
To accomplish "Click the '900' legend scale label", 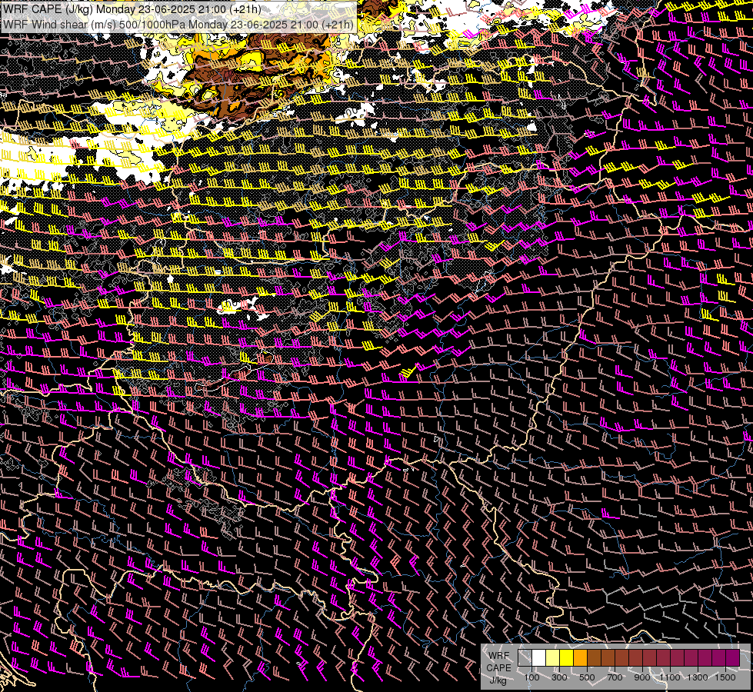I will pos(642,677).
